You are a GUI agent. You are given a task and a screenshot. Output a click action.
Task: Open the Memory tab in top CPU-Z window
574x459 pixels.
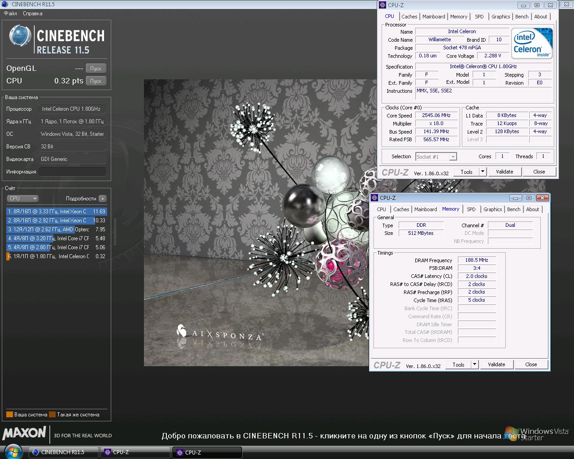click(x=459, y=17)
